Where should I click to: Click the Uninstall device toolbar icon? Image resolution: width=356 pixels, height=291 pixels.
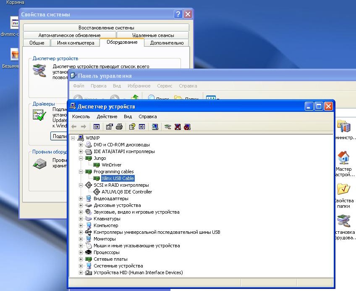tap(178, 127)
